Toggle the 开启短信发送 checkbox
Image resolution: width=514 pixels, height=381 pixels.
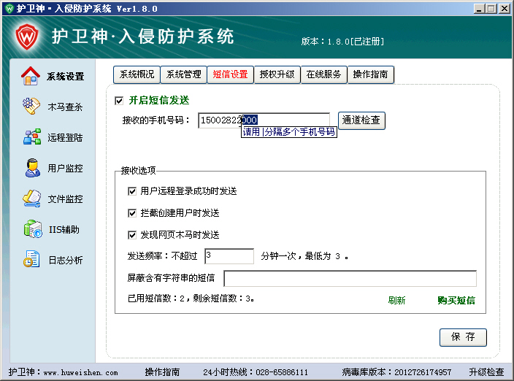[119, 101]
